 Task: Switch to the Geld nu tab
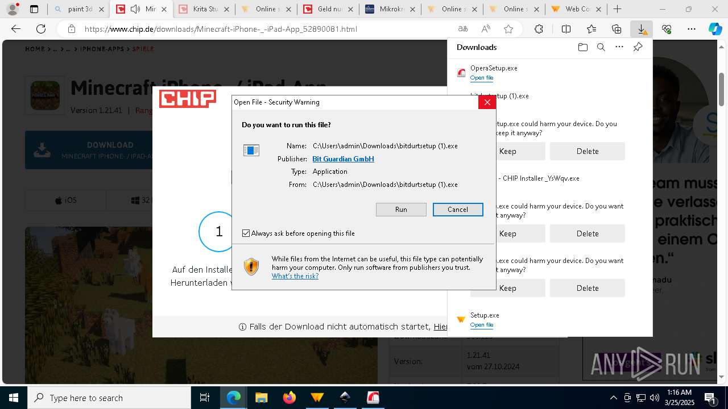329,9
